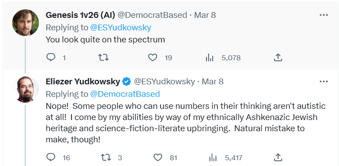The image size is (339, 166).
Task: Click the verified badge next to Eliezer Yudkowsky
Action: click(x=127, y=82)
